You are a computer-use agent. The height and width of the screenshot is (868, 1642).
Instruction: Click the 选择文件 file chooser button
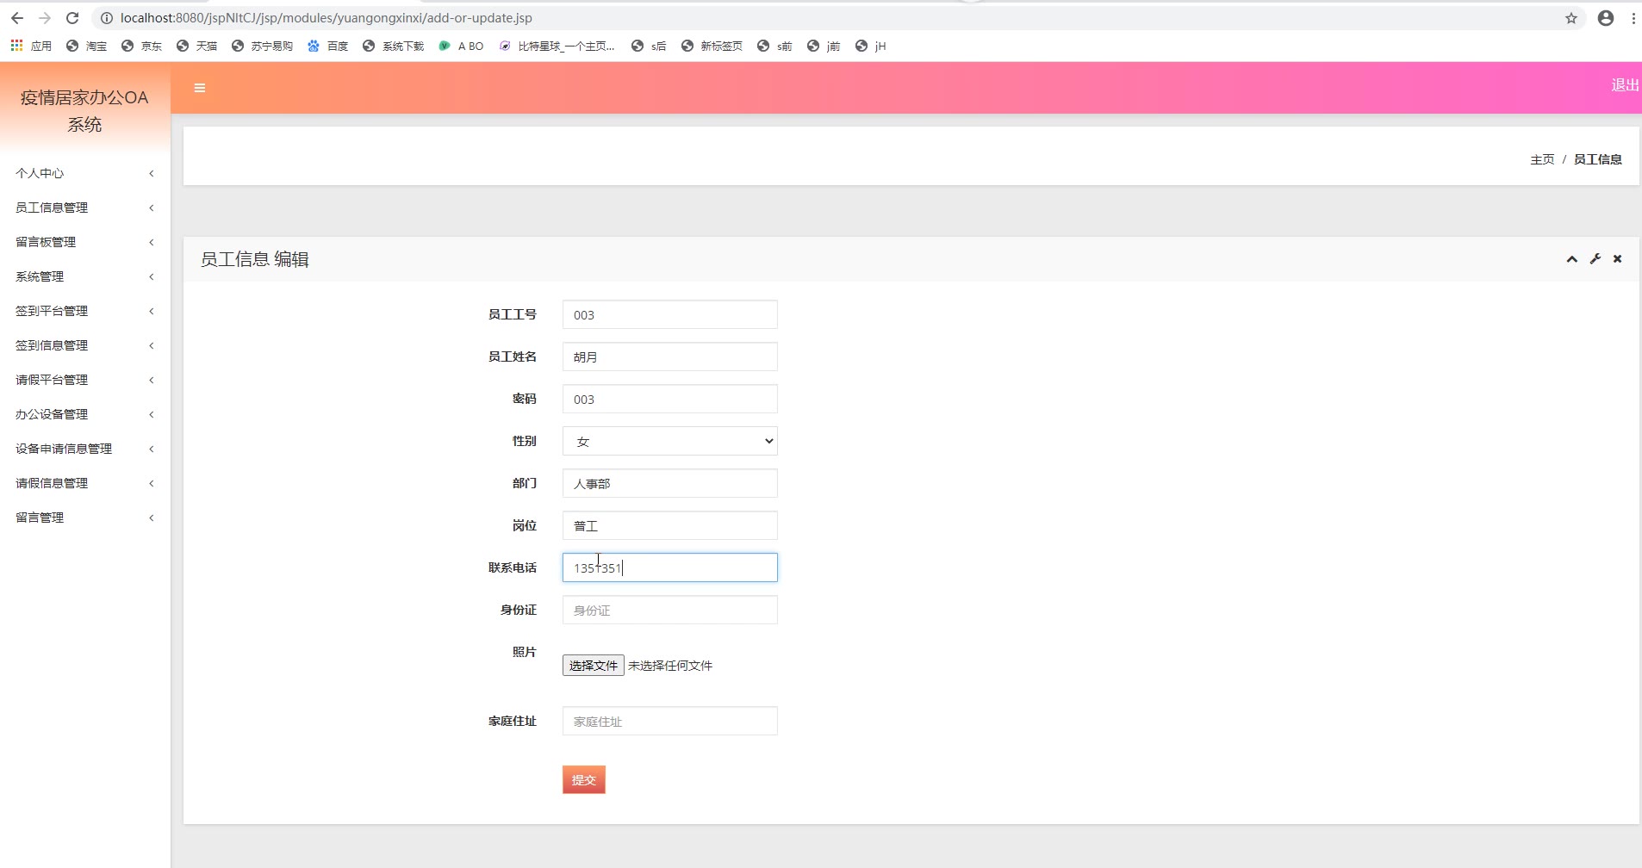pos(594,666)
